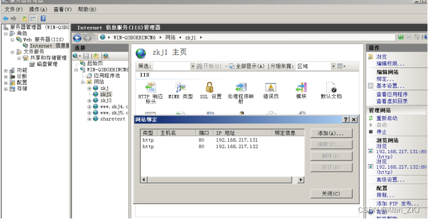Click the 停止 stop action
Image resolution: width=428 pixels, height=219 pixels.
click(x=381, y=132)
